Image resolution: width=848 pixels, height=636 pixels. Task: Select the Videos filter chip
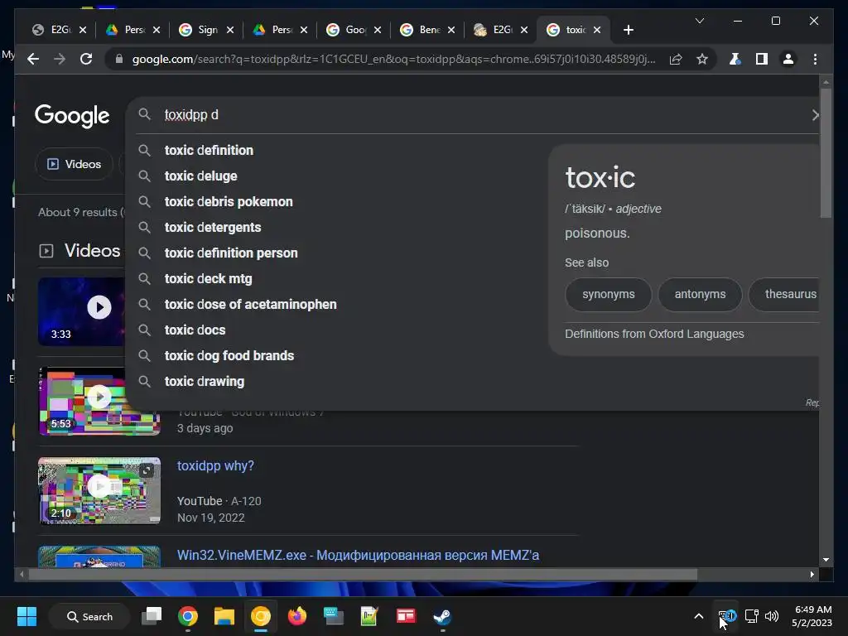click(74, 164)
